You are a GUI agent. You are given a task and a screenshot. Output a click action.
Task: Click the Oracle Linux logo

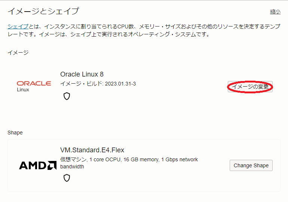pyautogui.click(x=34, y=86)
